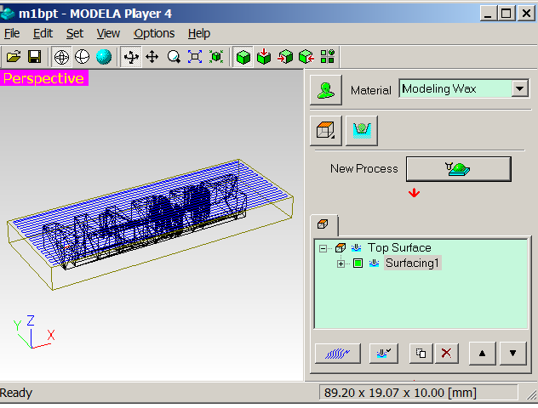Viewport: 538px width, 408px height.
Task: Select the cube tab above the process list
Action: pyautogui.click(x=323, y=224)
